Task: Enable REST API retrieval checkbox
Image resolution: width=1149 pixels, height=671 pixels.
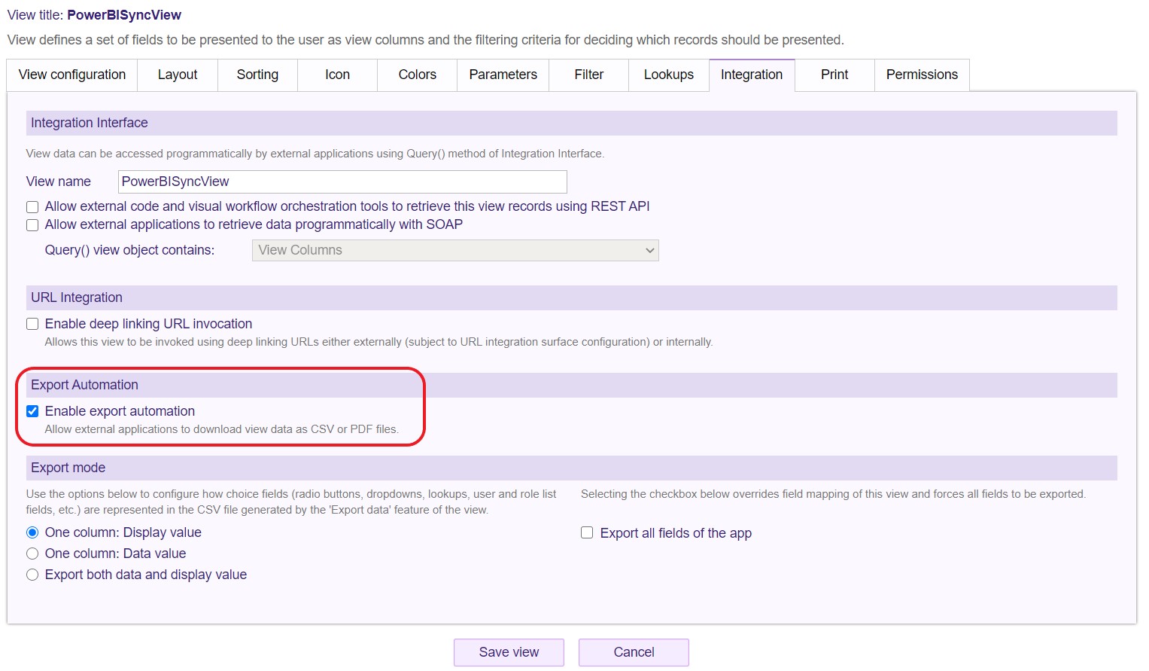Action: pyautogui.click(x=32, y=207)
